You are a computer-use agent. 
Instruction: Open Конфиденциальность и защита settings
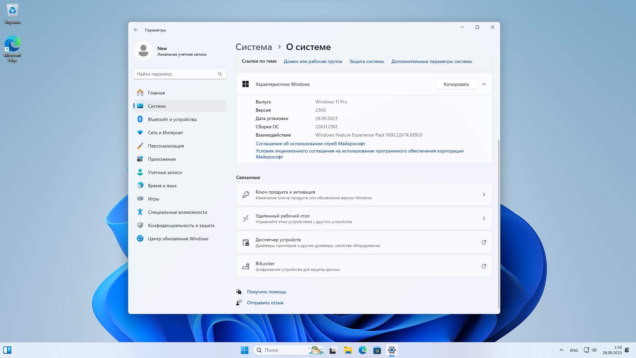181,225
